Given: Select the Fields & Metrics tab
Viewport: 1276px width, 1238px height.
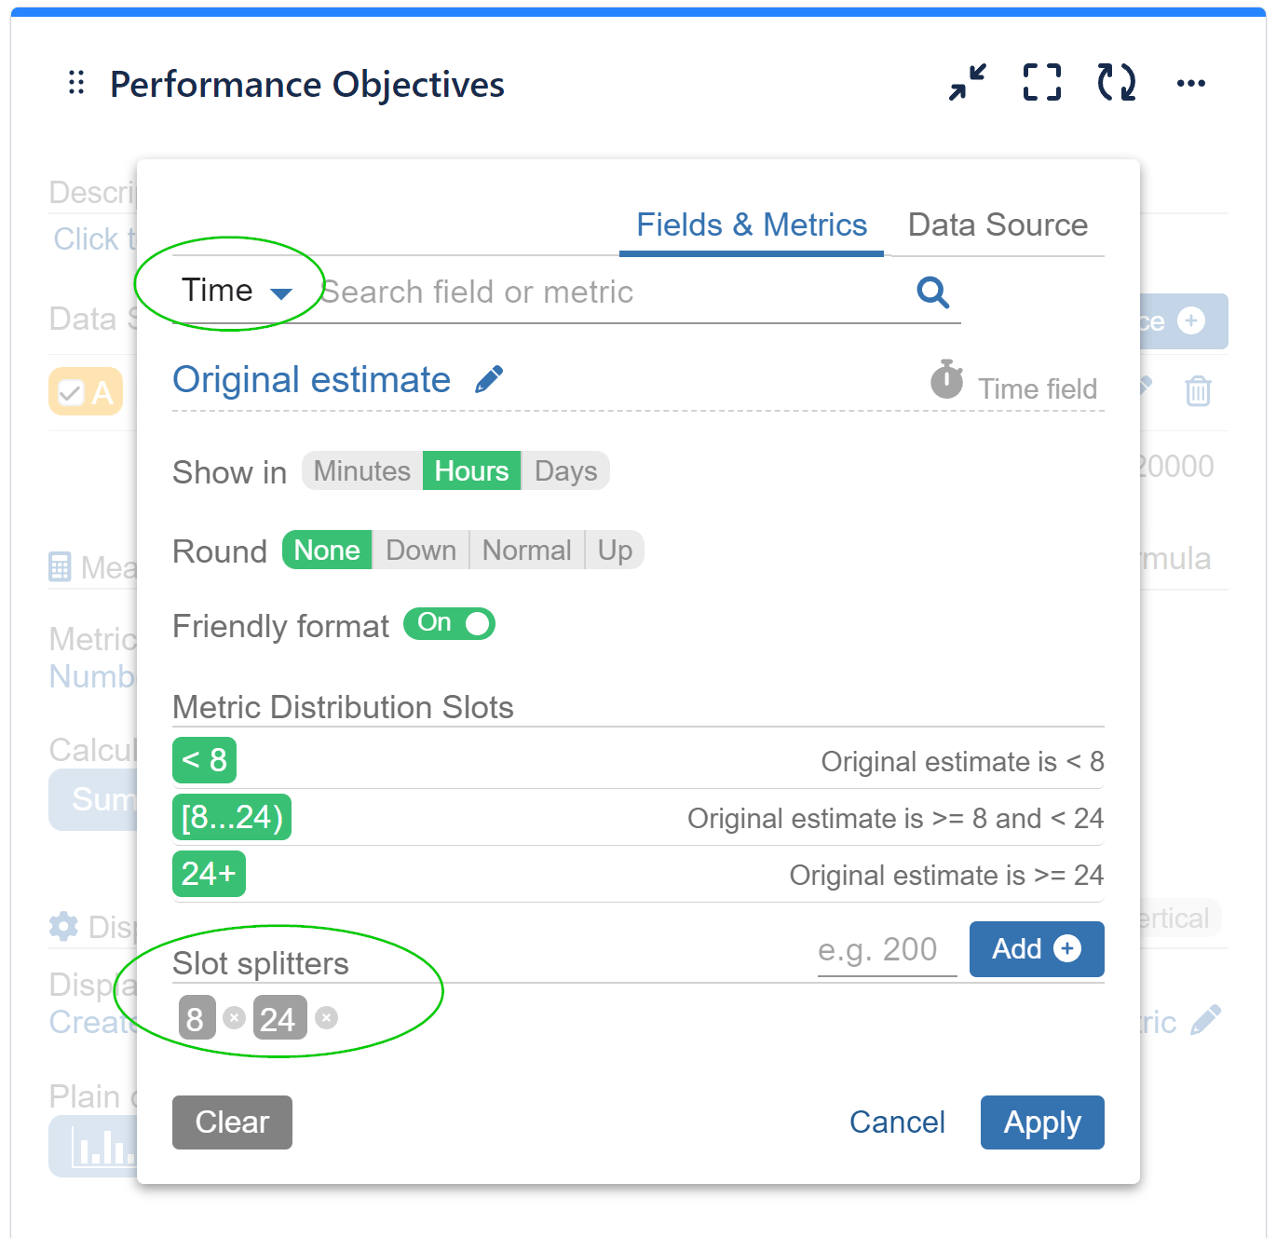Looking at the screenshot, I should click(x=751, y=224).
